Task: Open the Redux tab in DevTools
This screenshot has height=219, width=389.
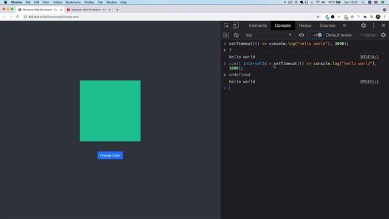Action: click(305, 26)
